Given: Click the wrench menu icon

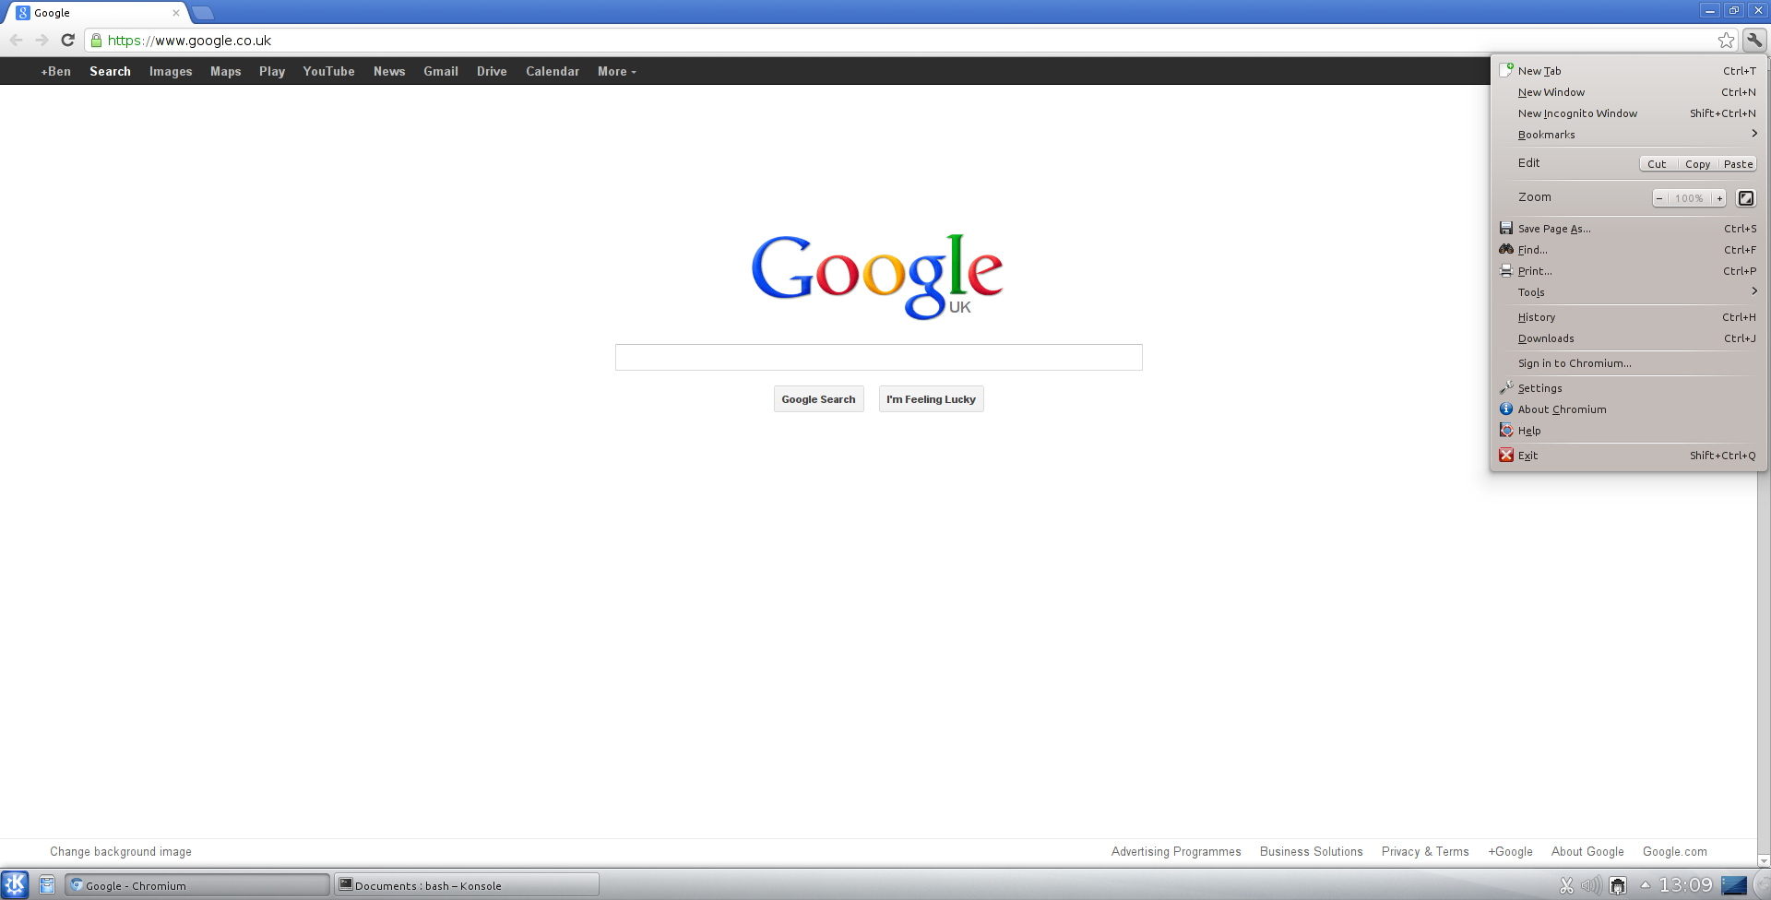Looking at the screenshot, I should tap(1754, 40).
